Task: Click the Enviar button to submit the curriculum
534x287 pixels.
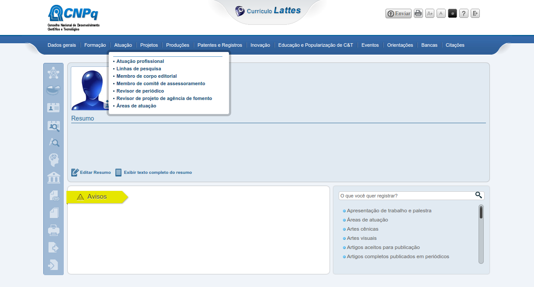Action: tap(399, 14)
